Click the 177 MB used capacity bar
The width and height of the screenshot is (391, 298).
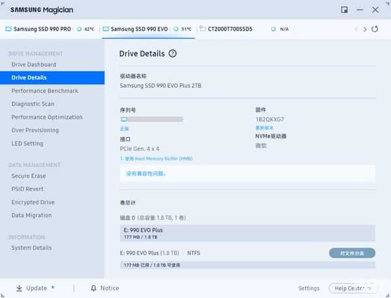248,265
